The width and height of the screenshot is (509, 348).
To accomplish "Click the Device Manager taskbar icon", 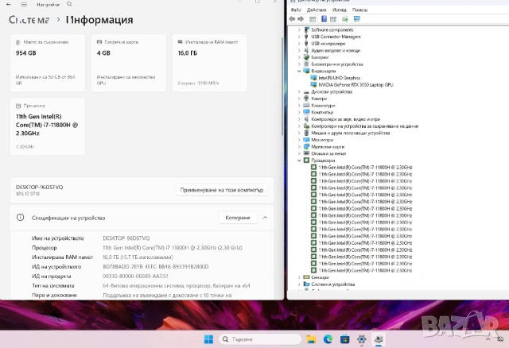I will 379,339.
